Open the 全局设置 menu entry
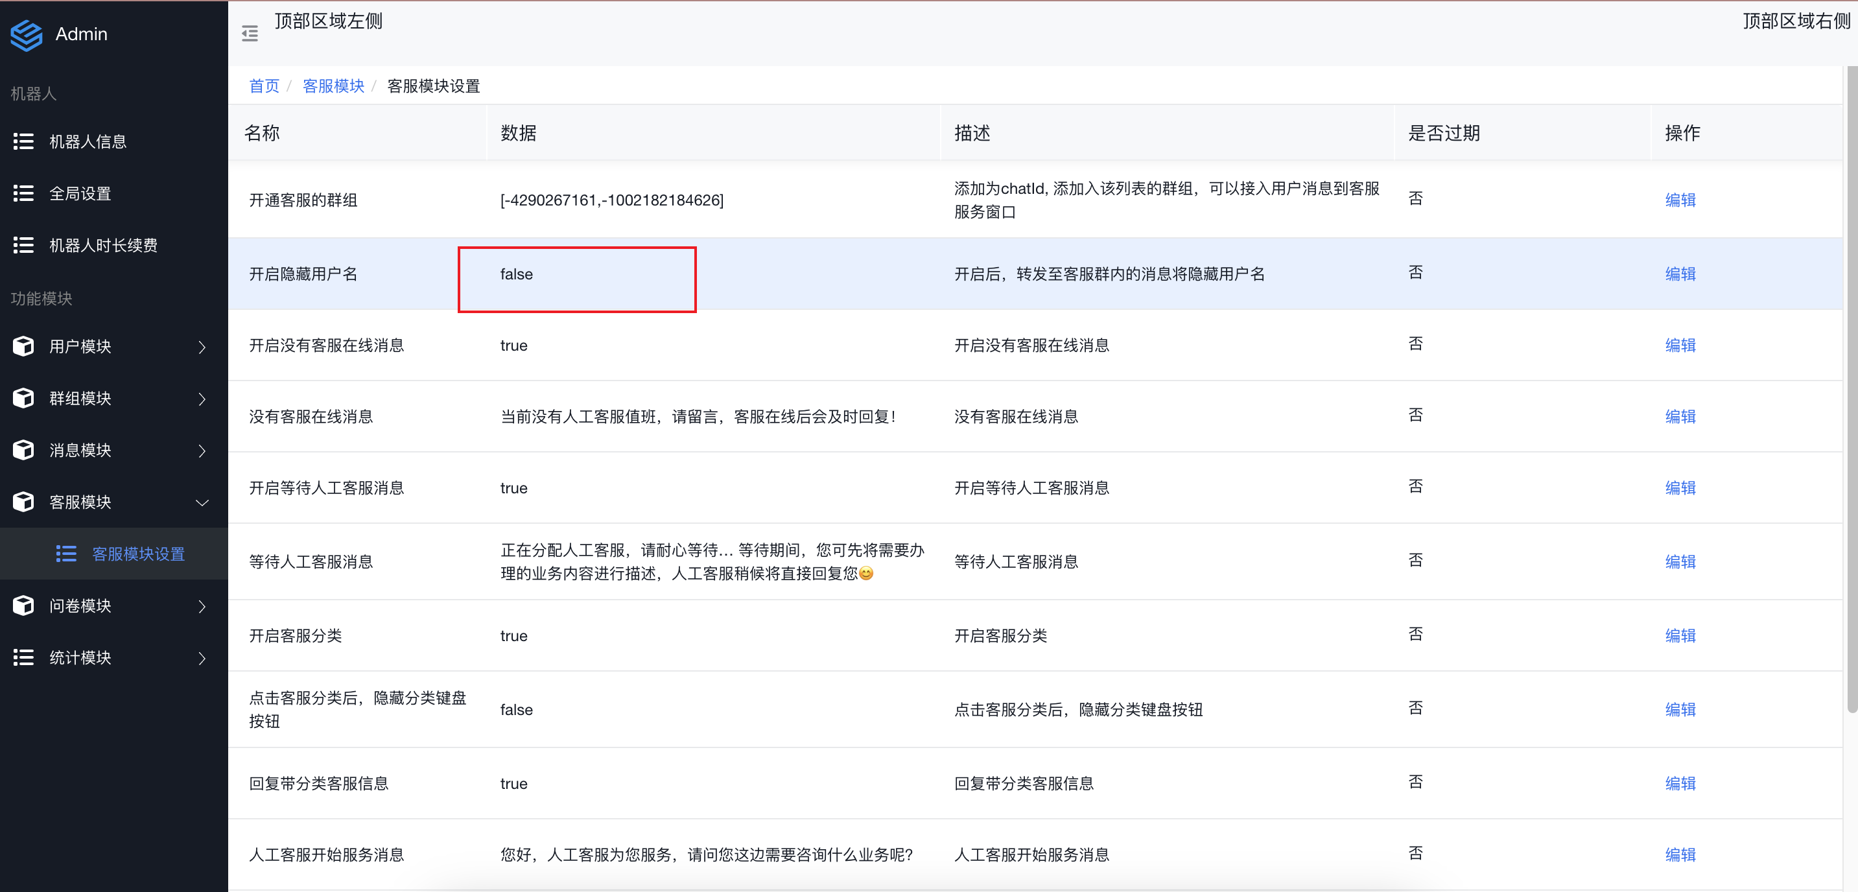The width and height of the screenshot is (1858, 892). 80,193
